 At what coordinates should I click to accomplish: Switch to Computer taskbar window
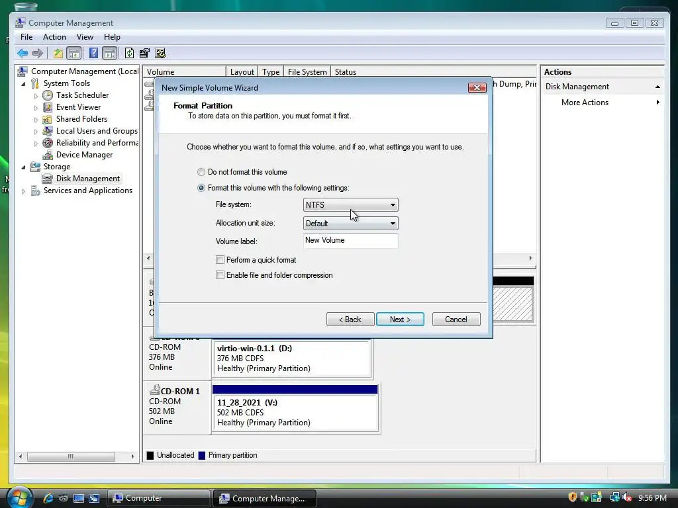click(159, 498)
